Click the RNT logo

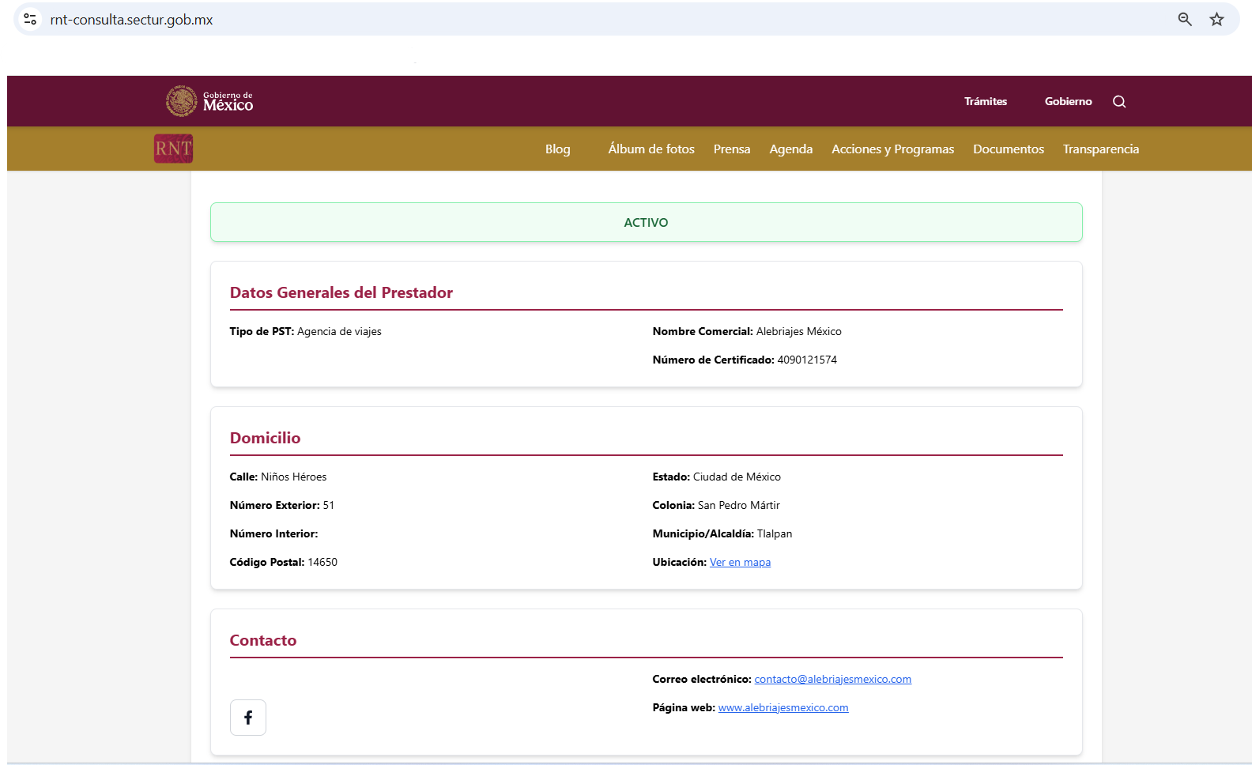(173, 149)
